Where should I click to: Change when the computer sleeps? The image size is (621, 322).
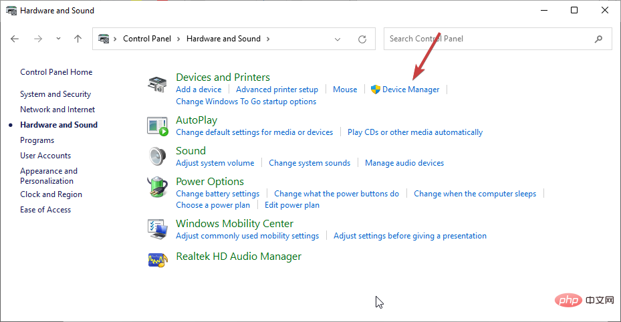(x=475, y=194)
